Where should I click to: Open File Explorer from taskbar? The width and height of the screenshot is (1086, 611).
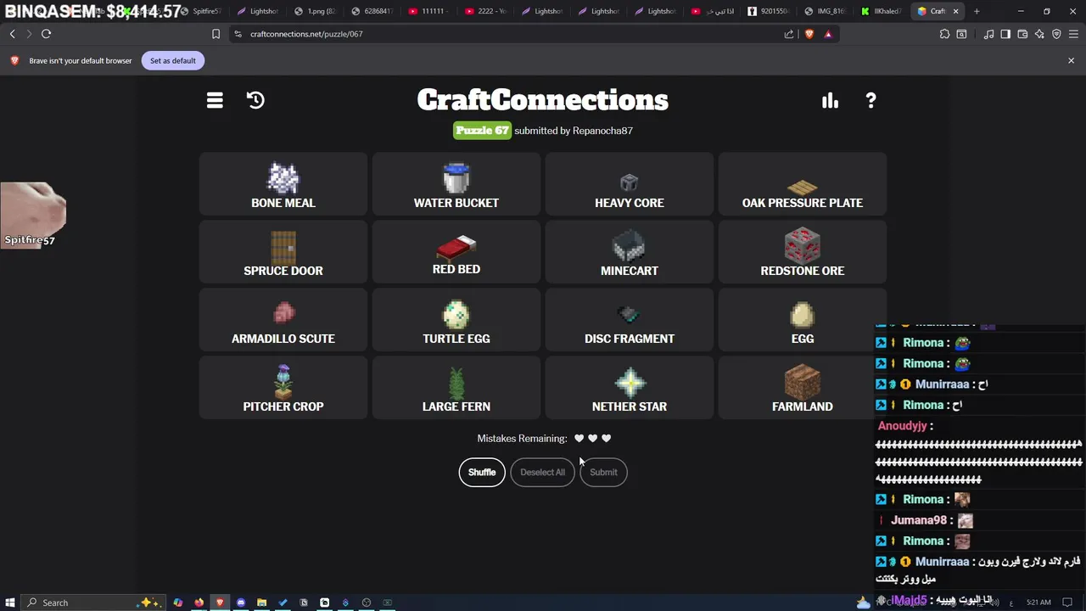coord(261,603)
